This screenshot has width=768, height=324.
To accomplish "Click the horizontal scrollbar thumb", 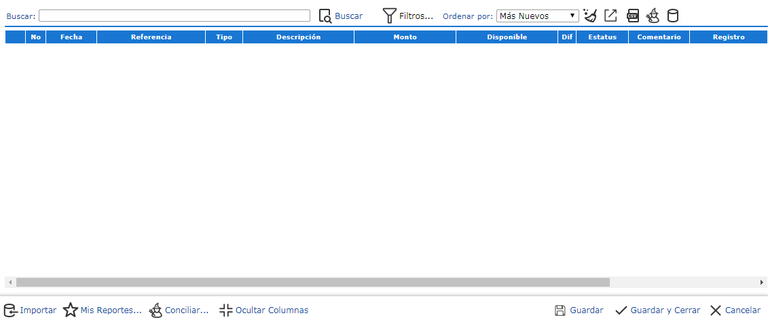I will point(313,283).
